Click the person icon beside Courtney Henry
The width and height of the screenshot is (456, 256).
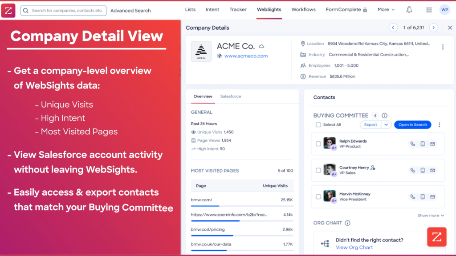(x=373, y=168)
